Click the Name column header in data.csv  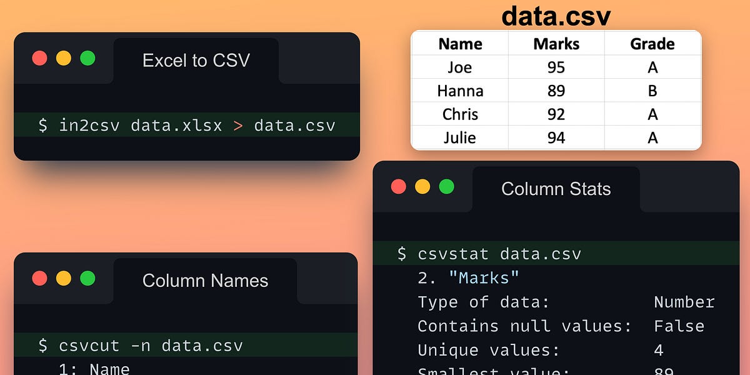point(460,44)
